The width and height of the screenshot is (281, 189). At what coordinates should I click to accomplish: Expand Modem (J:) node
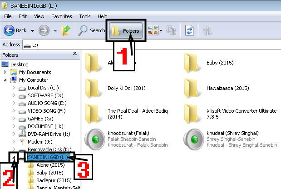(x=14, y=141)
